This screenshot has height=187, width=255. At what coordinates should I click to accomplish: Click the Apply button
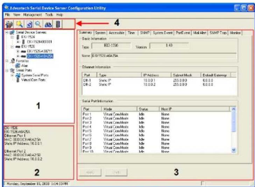[90, 172]
